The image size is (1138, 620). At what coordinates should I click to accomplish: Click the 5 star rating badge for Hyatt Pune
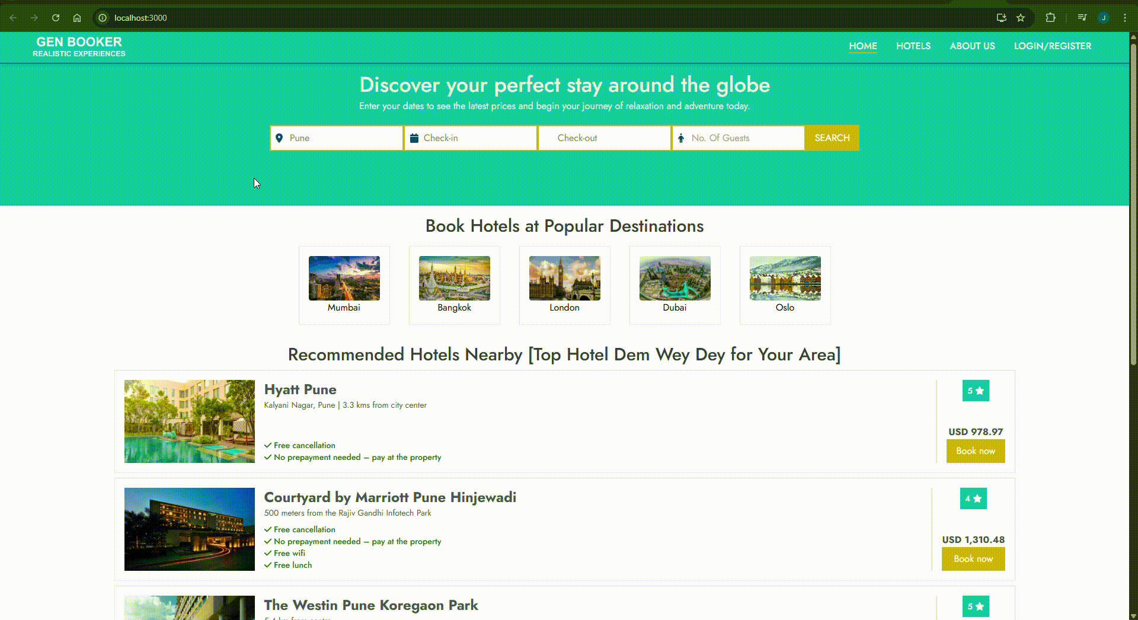(x=976, y=391)
